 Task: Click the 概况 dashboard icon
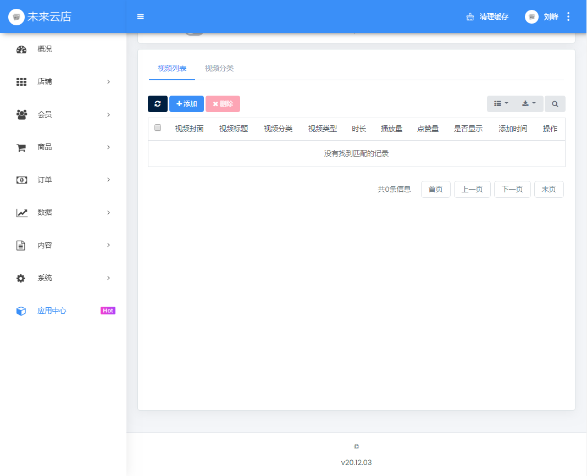21,49
